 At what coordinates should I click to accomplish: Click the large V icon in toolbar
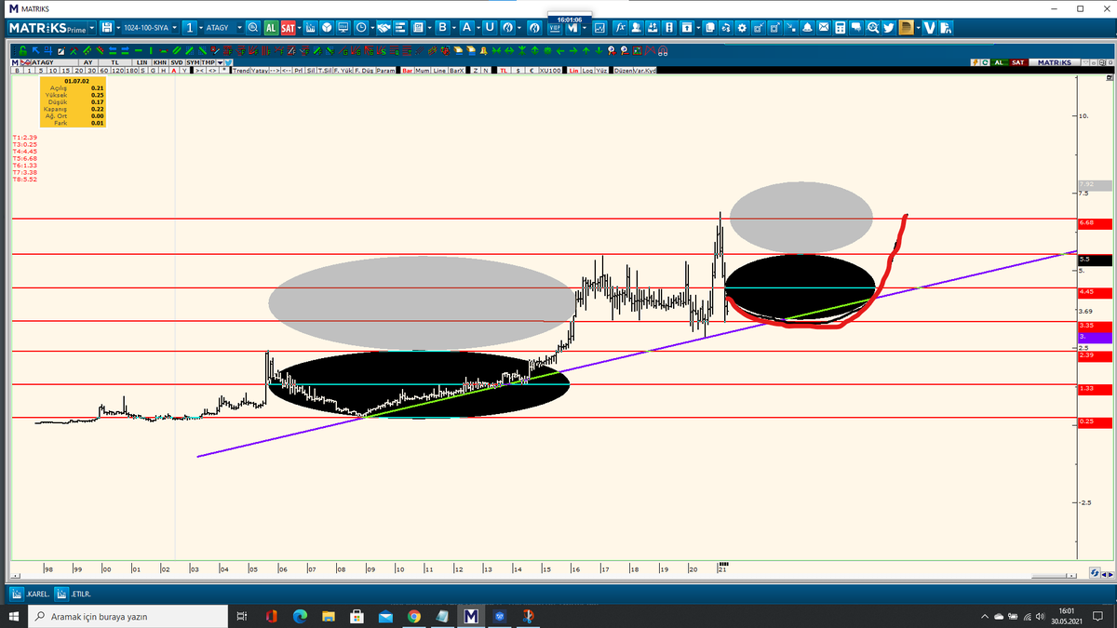tap(930, 27)
